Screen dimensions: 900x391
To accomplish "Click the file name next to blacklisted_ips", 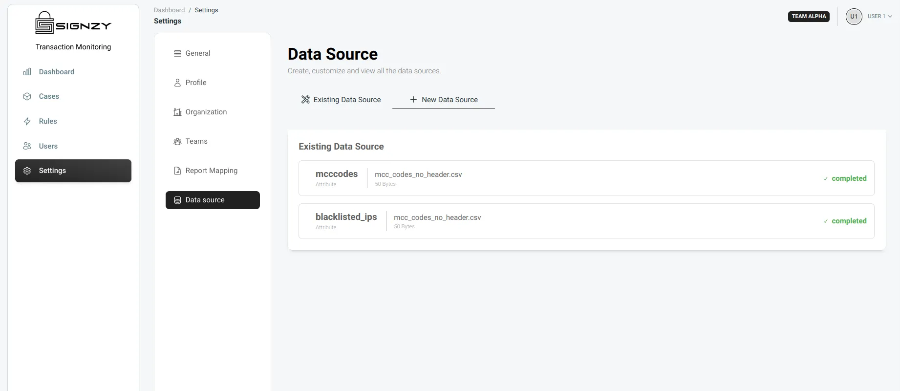I will [437, 217].
